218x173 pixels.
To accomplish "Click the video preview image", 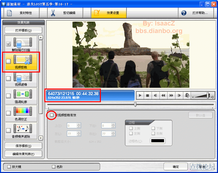I will (x=131, y=54).
